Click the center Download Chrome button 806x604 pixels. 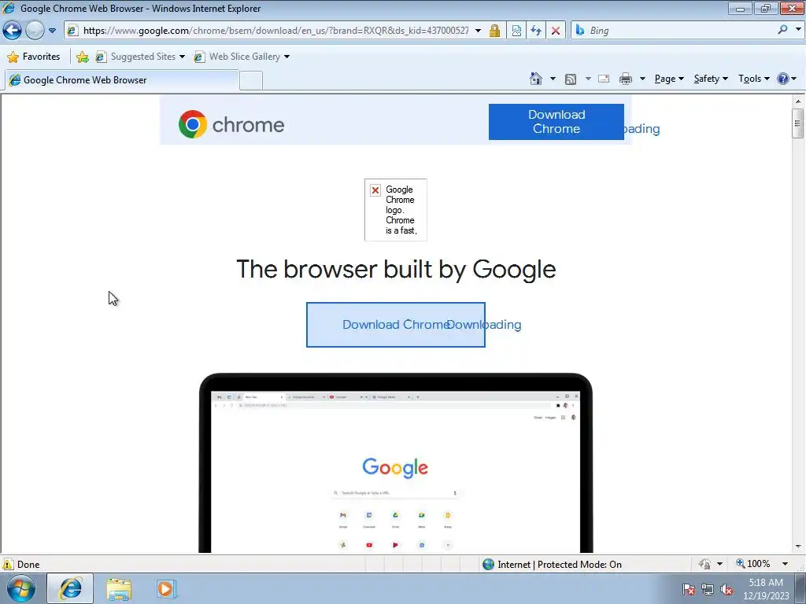click(396, 325)
